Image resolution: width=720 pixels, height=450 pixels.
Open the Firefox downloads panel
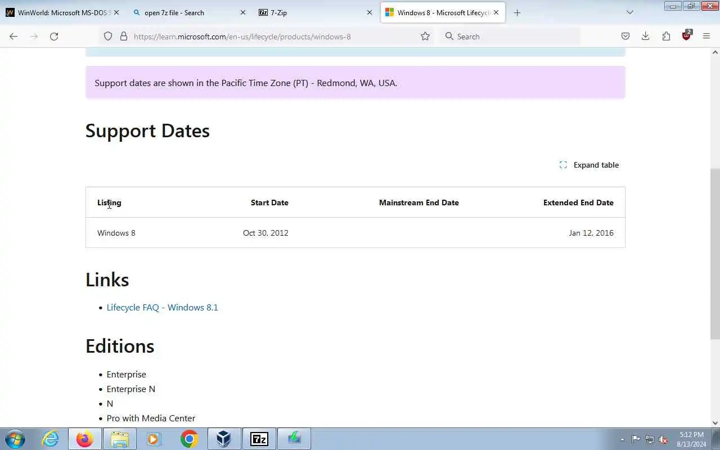coord(646,36)
